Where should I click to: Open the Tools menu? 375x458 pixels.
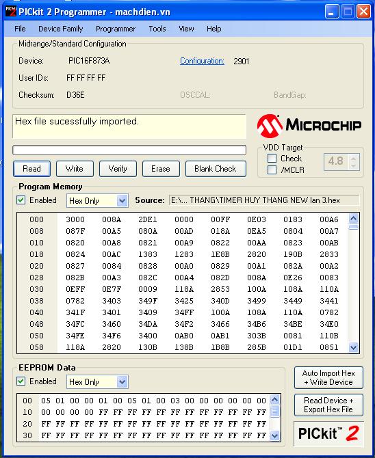point(157,29)
